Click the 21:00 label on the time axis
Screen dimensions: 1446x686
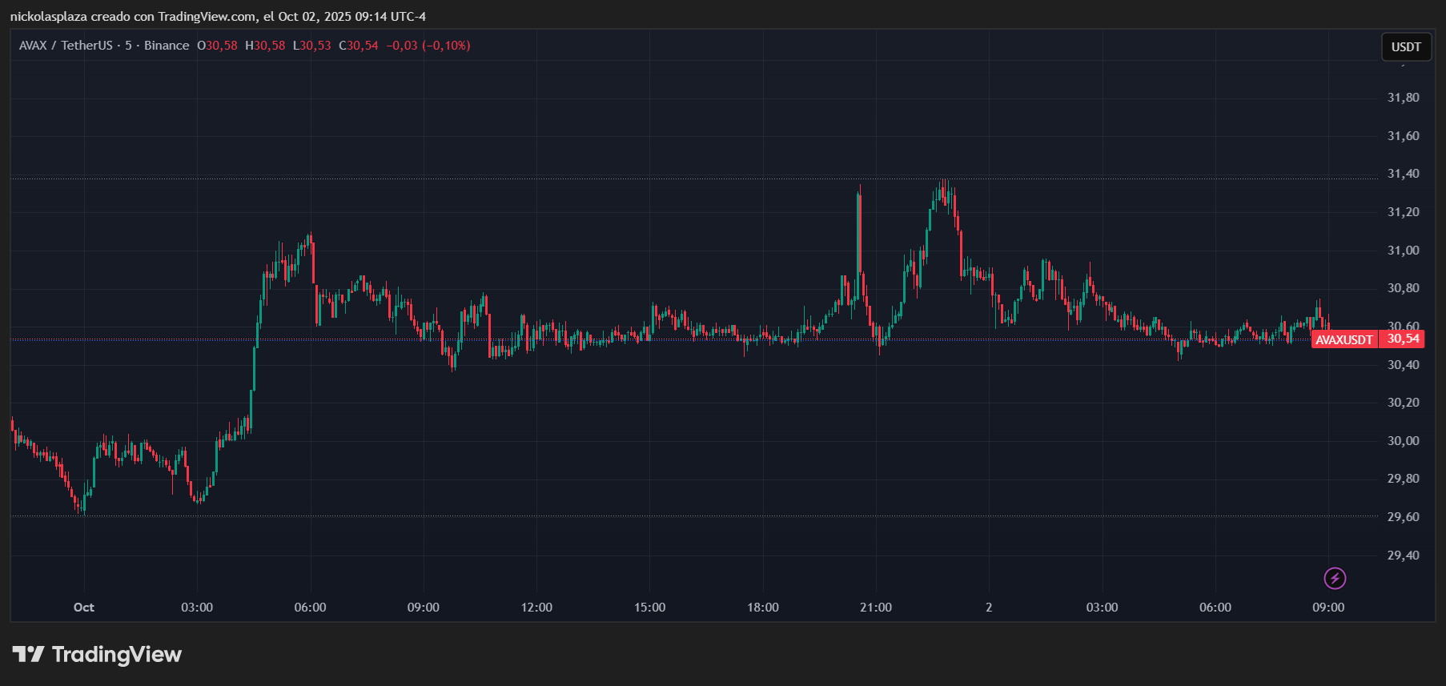(876, 608)
